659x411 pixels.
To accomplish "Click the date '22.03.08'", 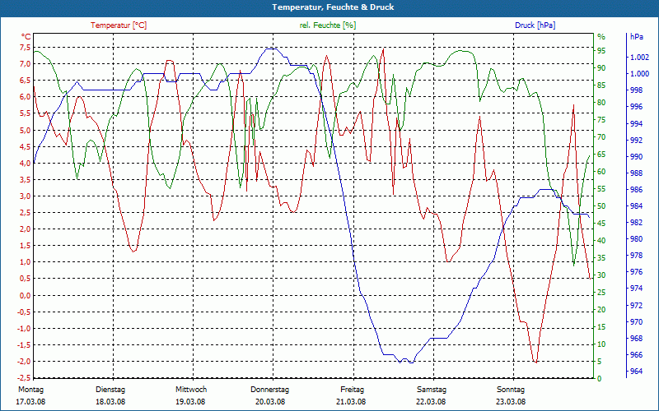I will click(431, 402).
